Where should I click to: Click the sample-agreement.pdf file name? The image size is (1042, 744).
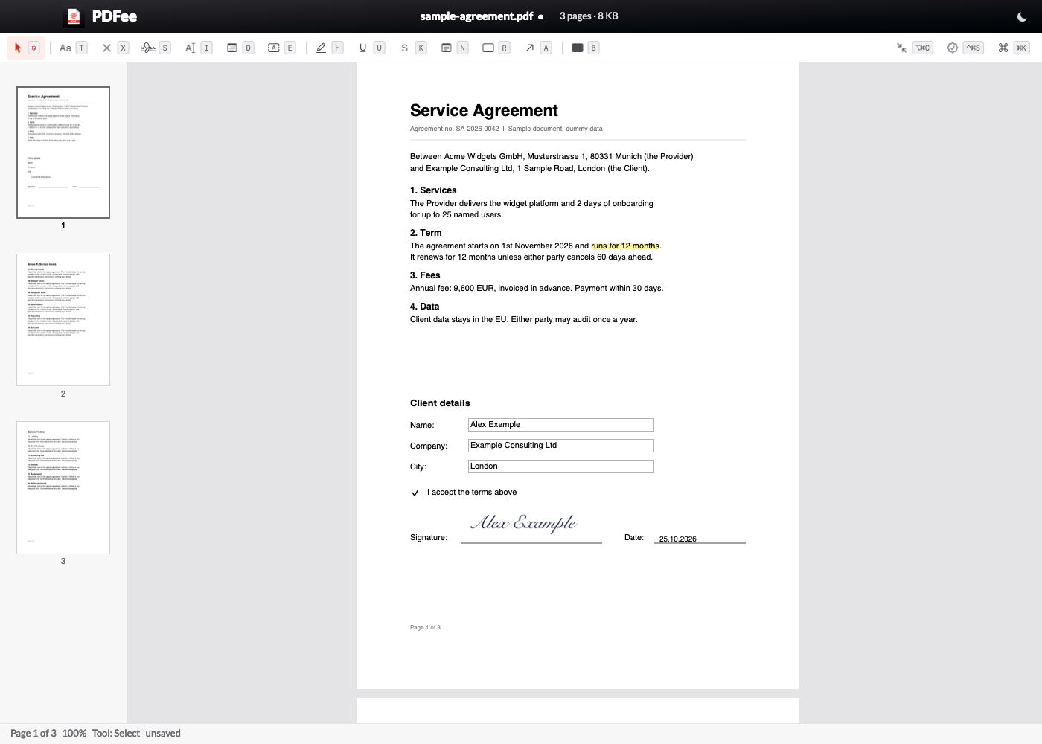tap(476, 16)
